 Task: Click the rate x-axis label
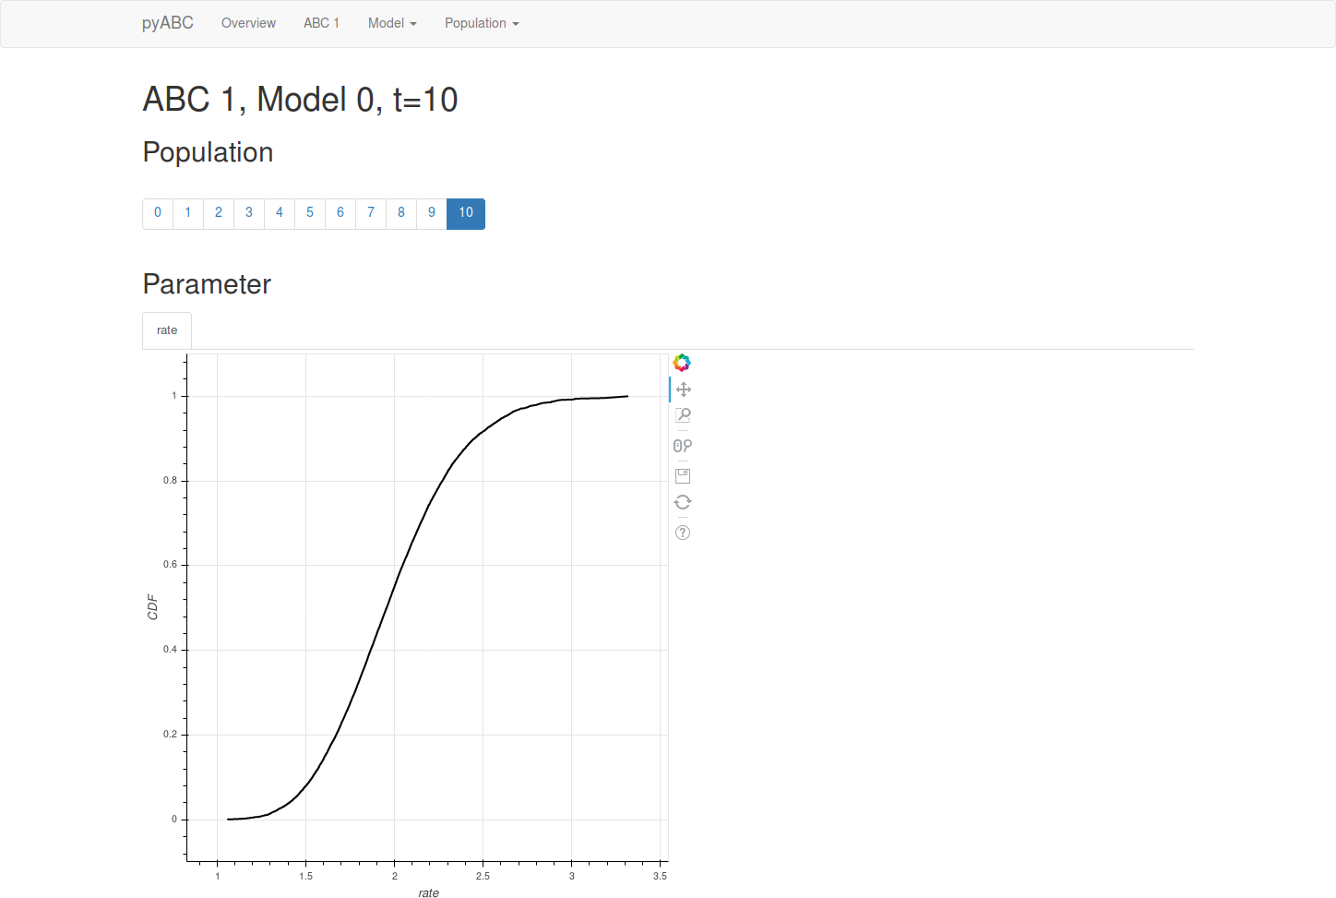429,892
